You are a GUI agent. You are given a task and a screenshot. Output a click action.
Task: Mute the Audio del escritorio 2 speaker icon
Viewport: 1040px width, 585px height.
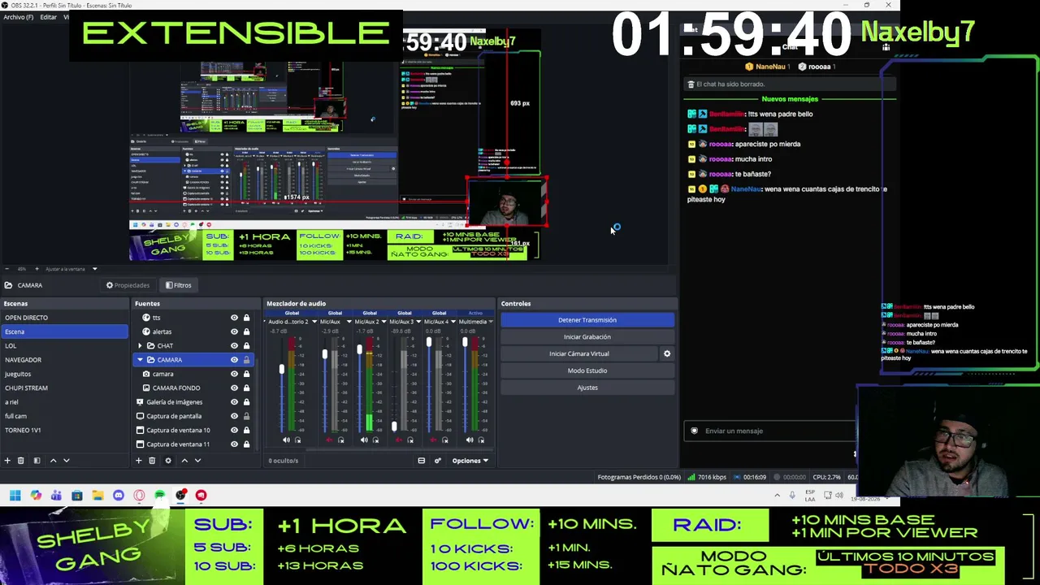286,440
